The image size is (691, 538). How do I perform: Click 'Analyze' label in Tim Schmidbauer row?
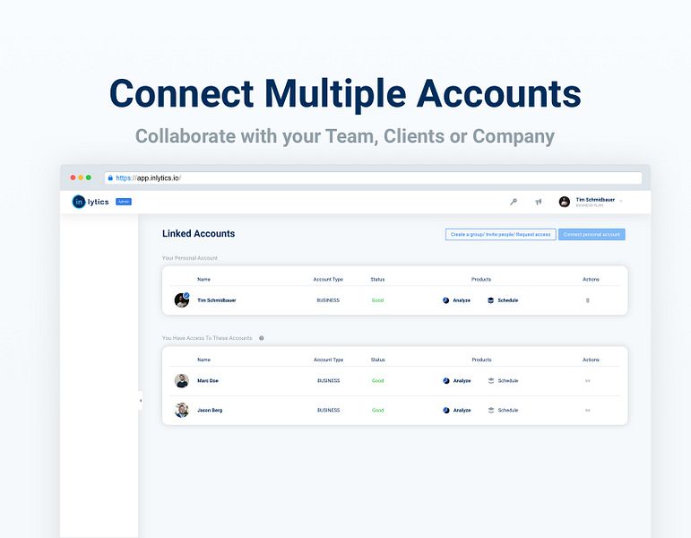point(462,300)
